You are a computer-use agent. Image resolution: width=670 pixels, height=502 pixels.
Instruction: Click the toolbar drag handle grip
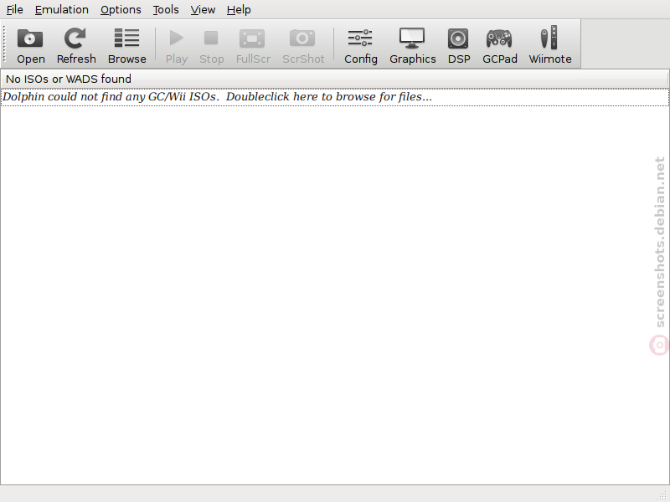(x=4, y=45)
